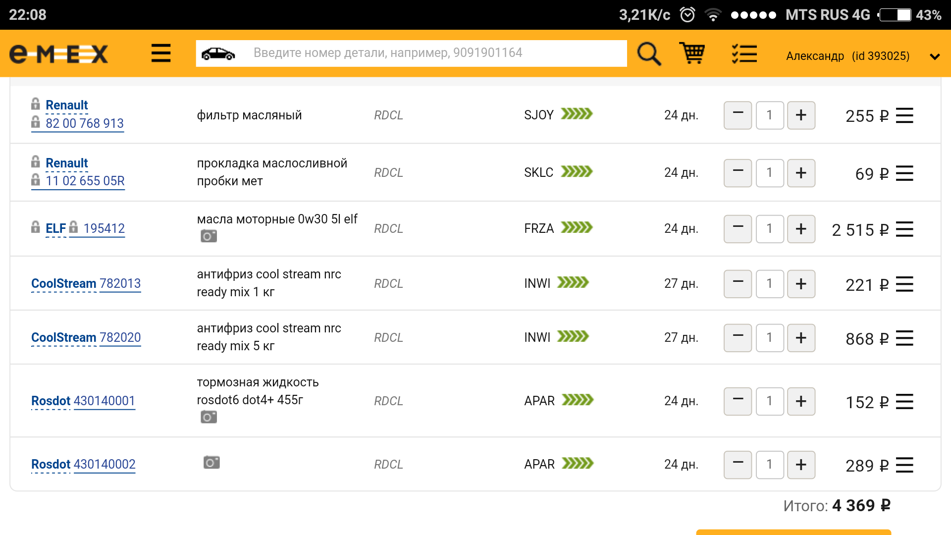Increase quantity of Rosdot 430140002

tap(801, 465)
